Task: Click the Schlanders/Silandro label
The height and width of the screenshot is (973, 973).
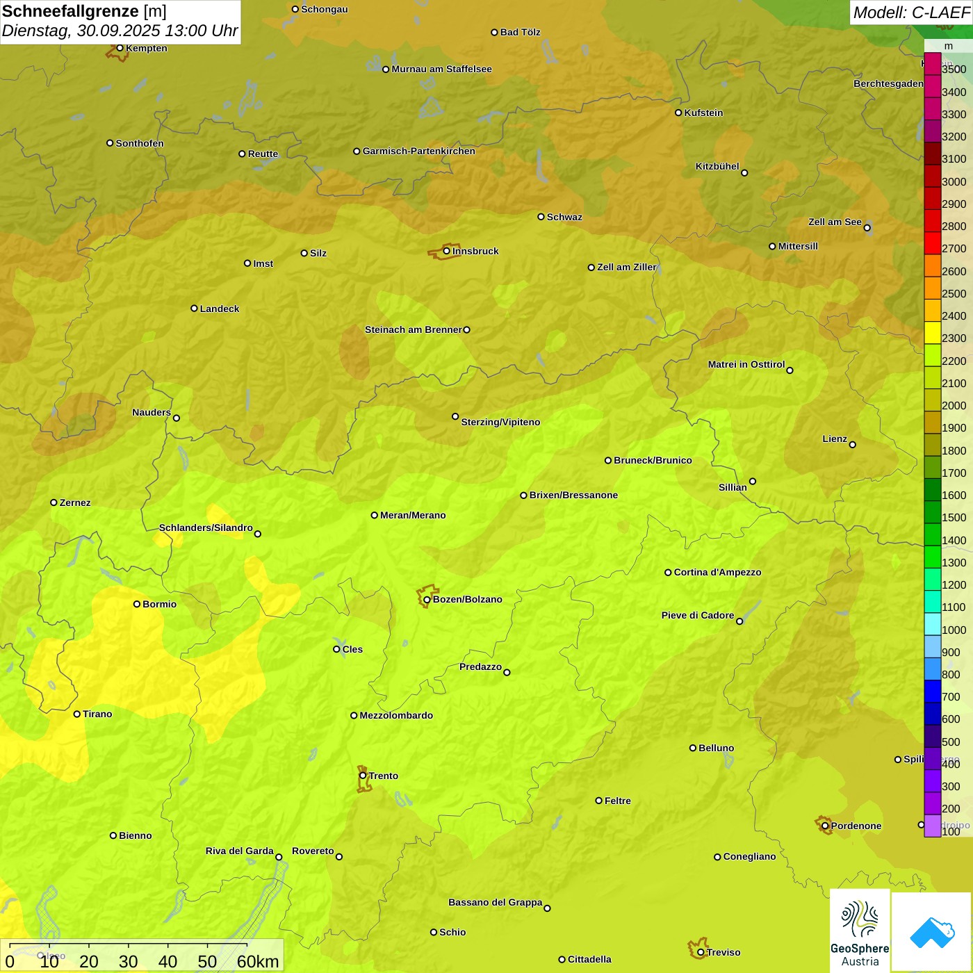Action: coord(206,528)
